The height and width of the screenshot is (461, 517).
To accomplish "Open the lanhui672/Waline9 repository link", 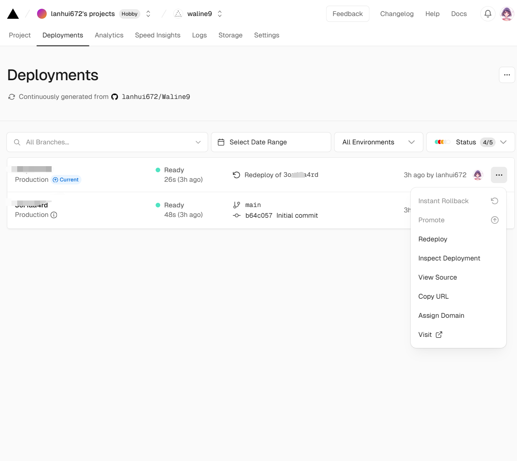I will click(156, 97).
